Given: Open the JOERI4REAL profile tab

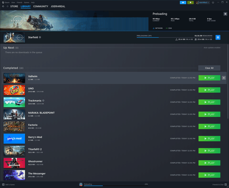Looking at the screenshot, I should click(58, 6).
